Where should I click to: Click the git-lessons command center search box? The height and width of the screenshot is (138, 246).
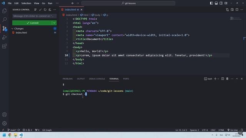(128, 3)
